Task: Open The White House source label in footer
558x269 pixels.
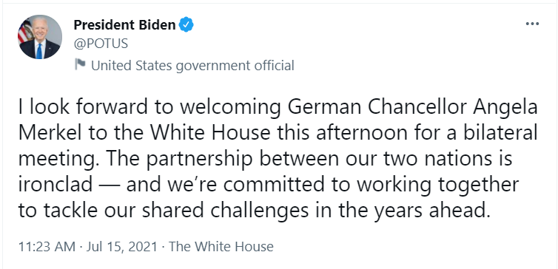Action: 221,247
